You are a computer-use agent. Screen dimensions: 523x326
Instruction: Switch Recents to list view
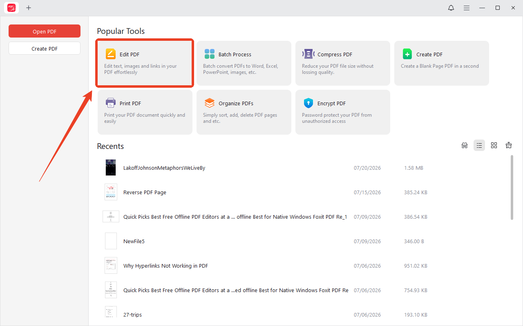[x=479, y=146]
